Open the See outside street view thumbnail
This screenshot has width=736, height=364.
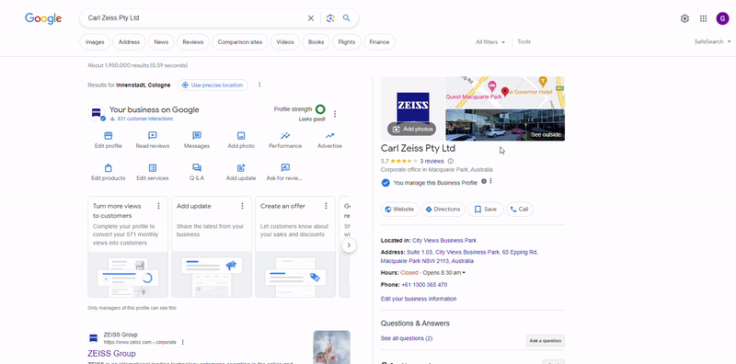pyautogui.click(x=505, y=125)
